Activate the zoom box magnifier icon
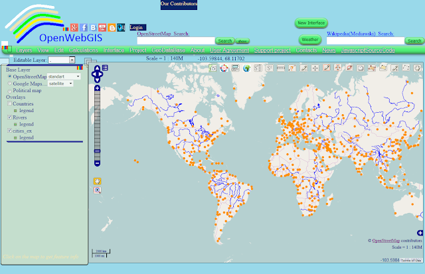The width and height of the screenshot is (425, 274). (x=97, y=190)
